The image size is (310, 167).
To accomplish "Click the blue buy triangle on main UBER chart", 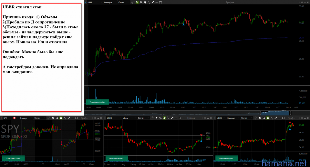I will [x=183, y=24].
